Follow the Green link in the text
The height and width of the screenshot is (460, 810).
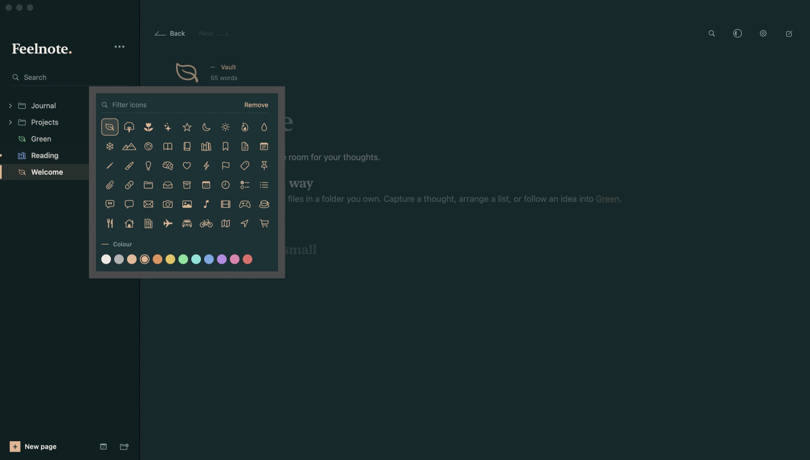tap(607, 199)
